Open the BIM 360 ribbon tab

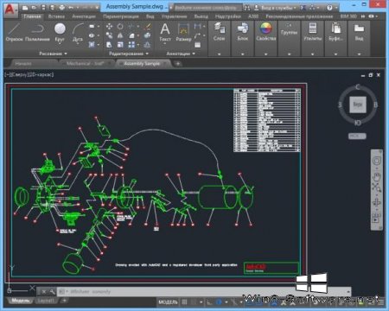coord(348,16)
